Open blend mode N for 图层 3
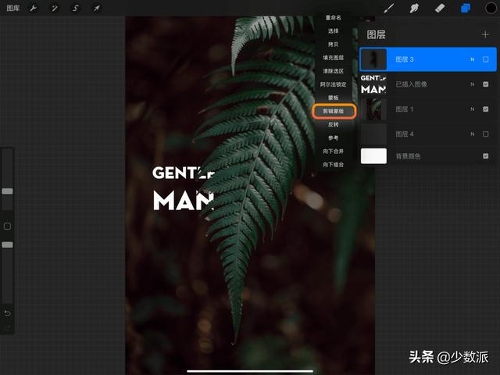500x375 pixels. click(x=472, y=59)
